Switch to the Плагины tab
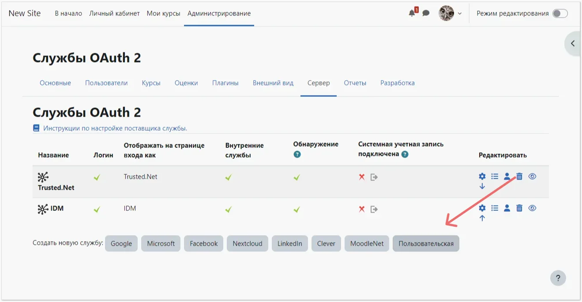 pyautogui.click(x=225, y=83)
